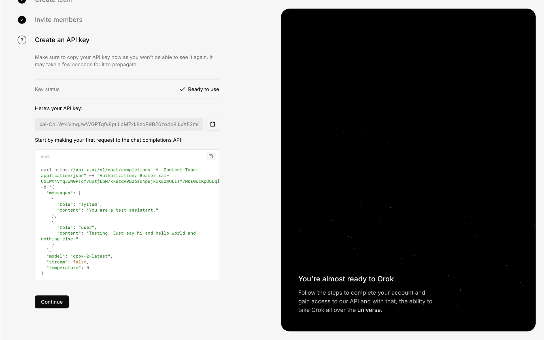Click the You're almost ready to Grok heading
The width and height of the screenshot is (544, 340).
[346, 279]
